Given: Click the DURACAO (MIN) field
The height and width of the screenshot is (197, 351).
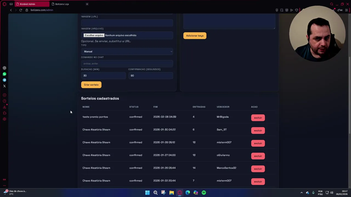Looking at the screenshot, I should click(103, 76).
